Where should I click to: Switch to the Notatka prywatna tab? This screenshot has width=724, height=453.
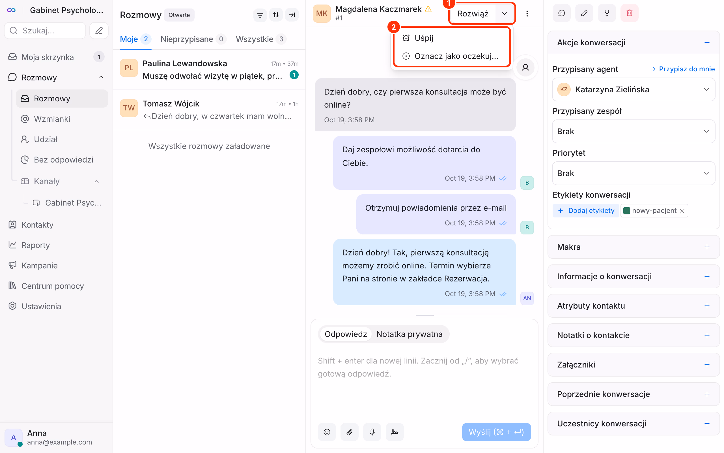tap(409, 334)
